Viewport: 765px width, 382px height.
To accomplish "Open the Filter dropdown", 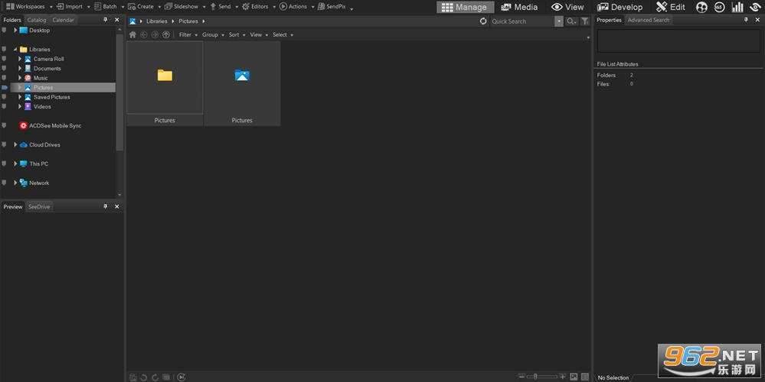I will pyautogui.click(x=188, y=34).
